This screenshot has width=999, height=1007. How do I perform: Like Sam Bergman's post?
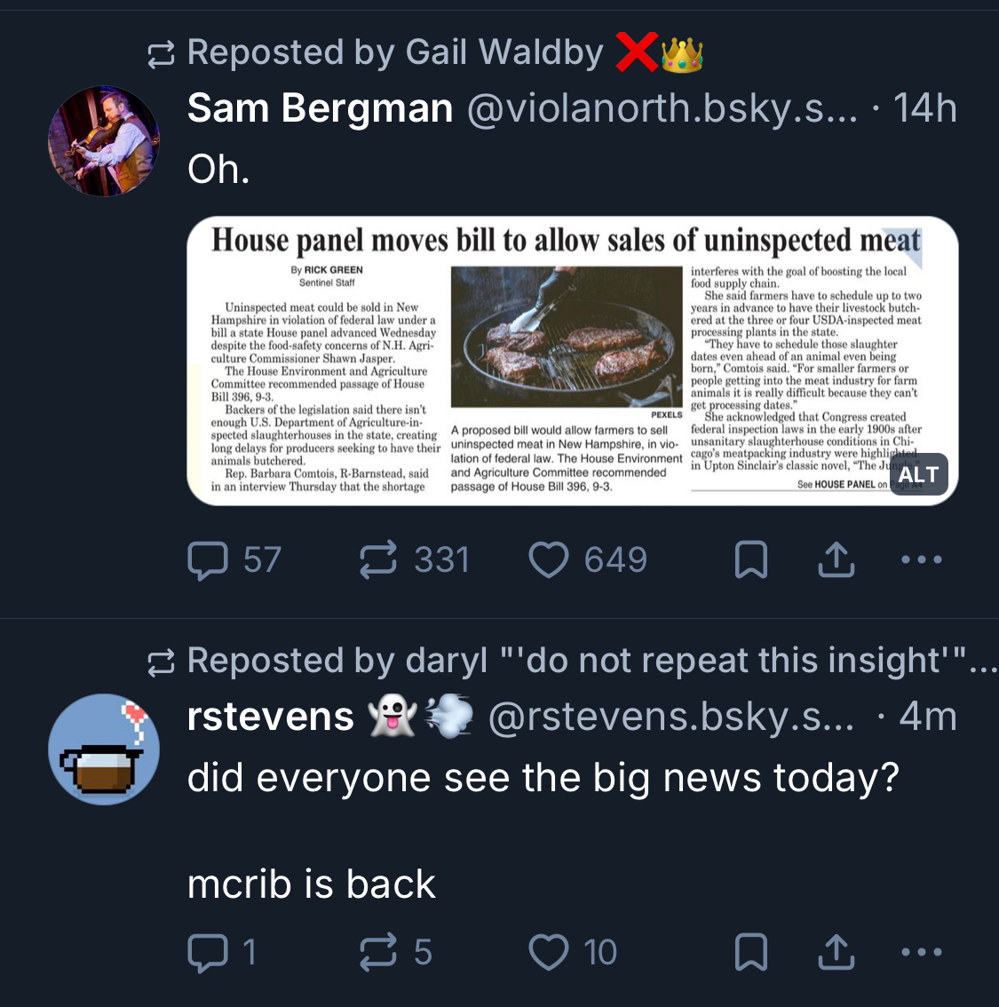point(549,560)
